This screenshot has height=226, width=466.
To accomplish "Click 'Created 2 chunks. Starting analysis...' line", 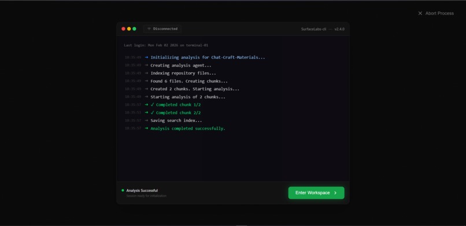I will coord(195,89).
